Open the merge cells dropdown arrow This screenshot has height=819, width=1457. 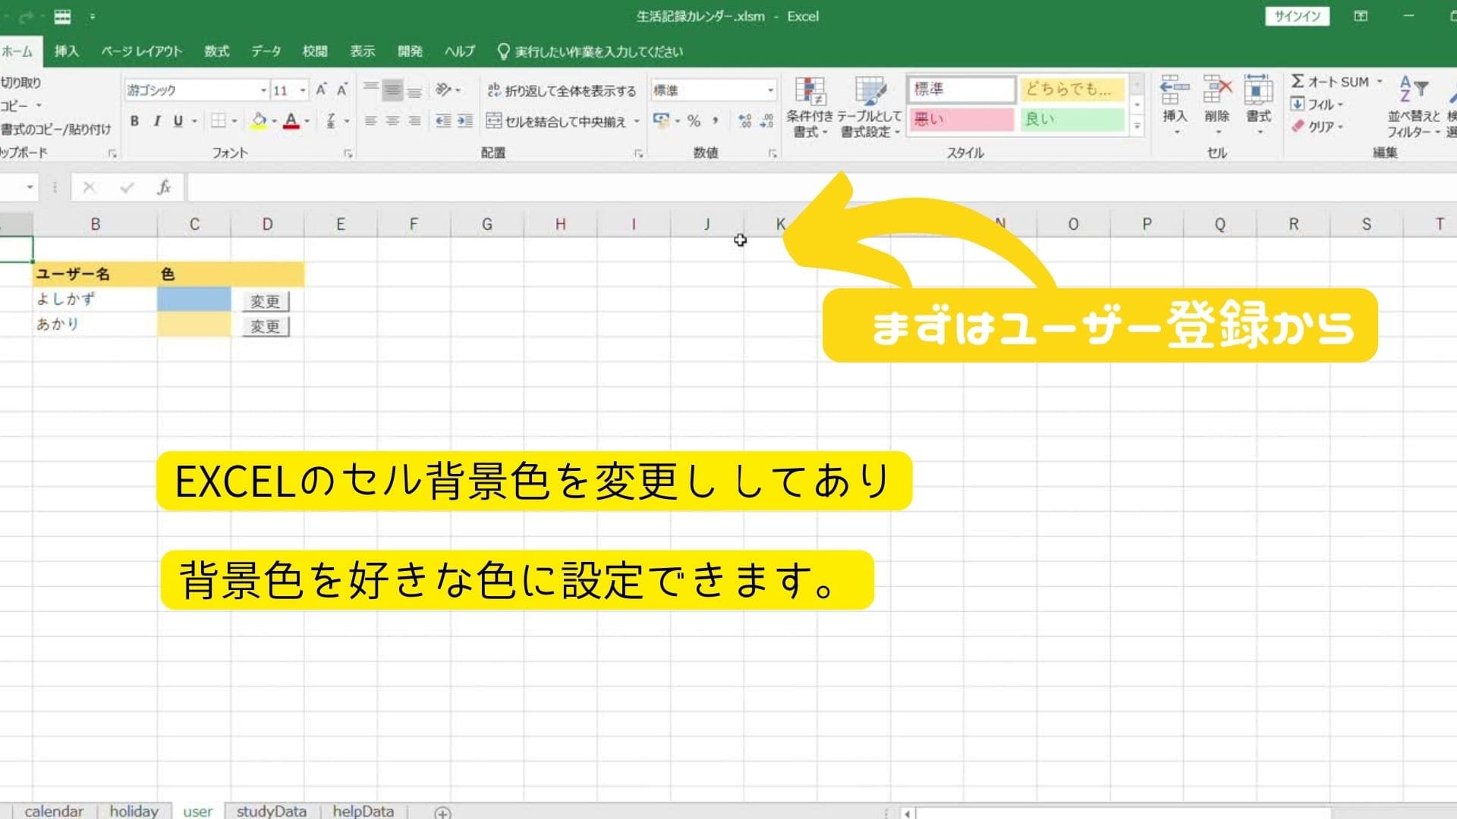(637, 121)
